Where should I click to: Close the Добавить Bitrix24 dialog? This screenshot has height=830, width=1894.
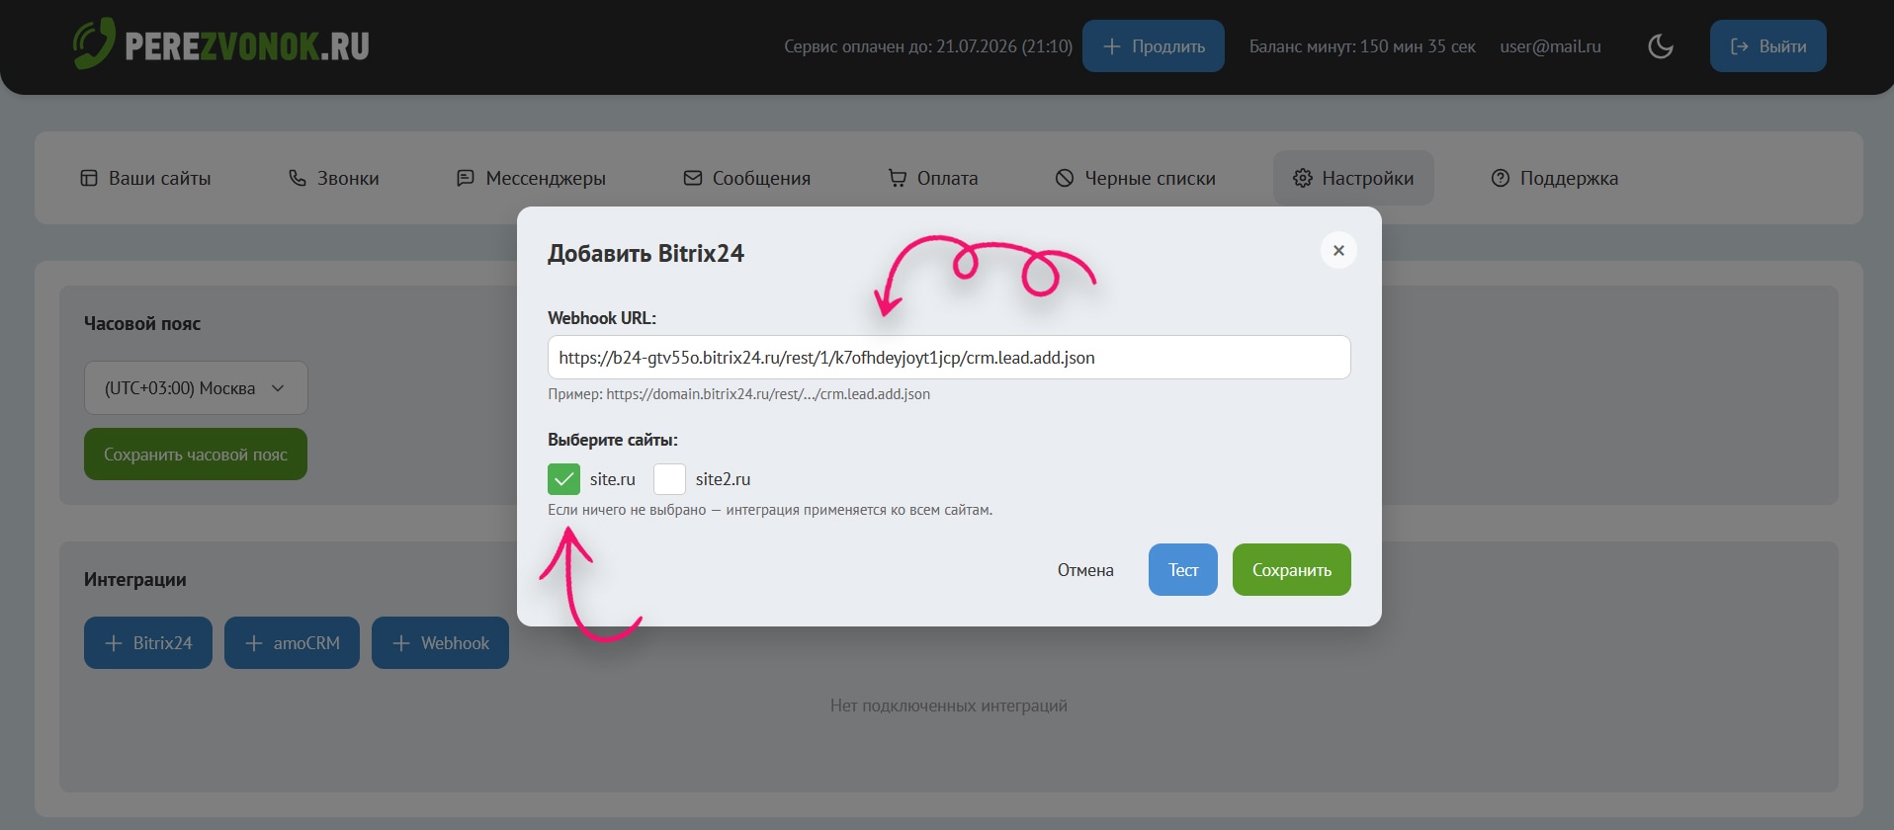point(1338,251)
